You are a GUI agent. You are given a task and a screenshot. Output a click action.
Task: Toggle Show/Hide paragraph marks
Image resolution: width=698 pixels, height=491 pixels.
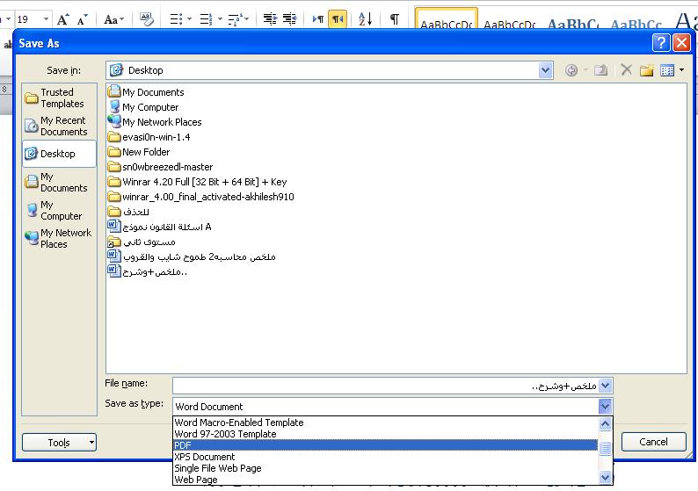(x=394, y=19)
